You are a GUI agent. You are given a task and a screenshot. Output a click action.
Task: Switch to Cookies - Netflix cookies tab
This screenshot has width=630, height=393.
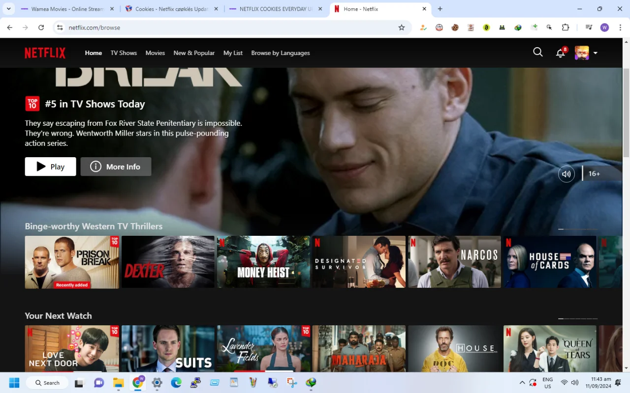coord(172,9)
